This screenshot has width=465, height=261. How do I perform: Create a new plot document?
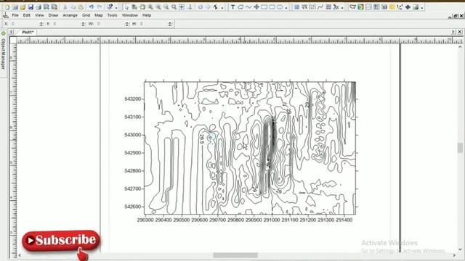pyautogui.click(x=7, y=7)
